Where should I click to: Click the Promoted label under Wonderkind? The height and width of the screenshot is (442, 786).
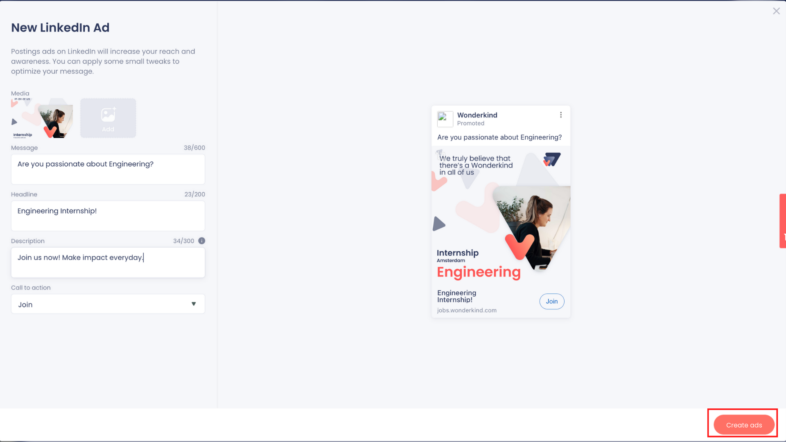(471, 123)
